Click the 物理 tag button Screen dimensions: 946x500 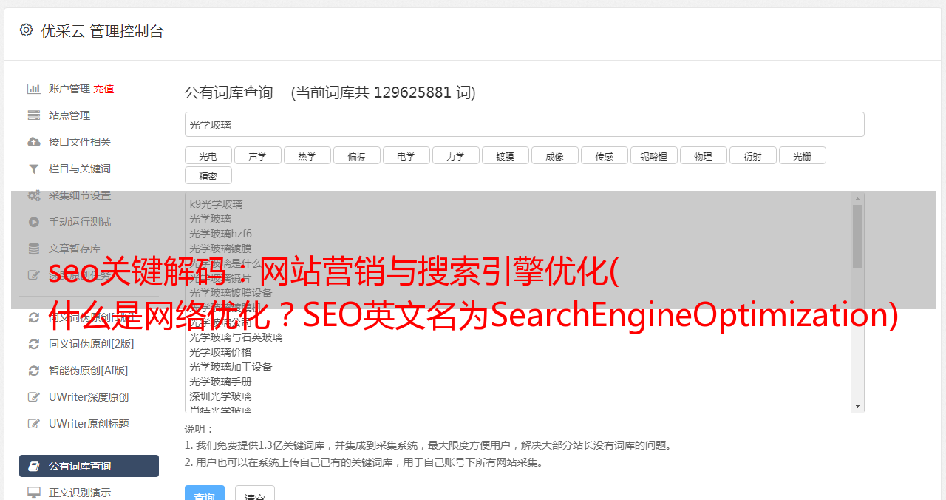704,155
